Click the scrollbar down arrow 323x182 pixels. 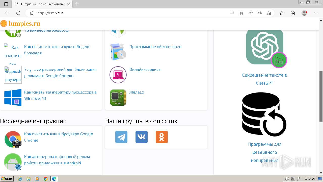pos(321,173)
